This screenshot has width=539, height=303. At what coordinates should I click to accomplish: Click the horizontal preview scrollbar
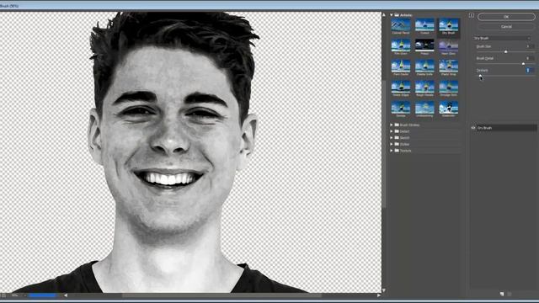tap(222, 295)
